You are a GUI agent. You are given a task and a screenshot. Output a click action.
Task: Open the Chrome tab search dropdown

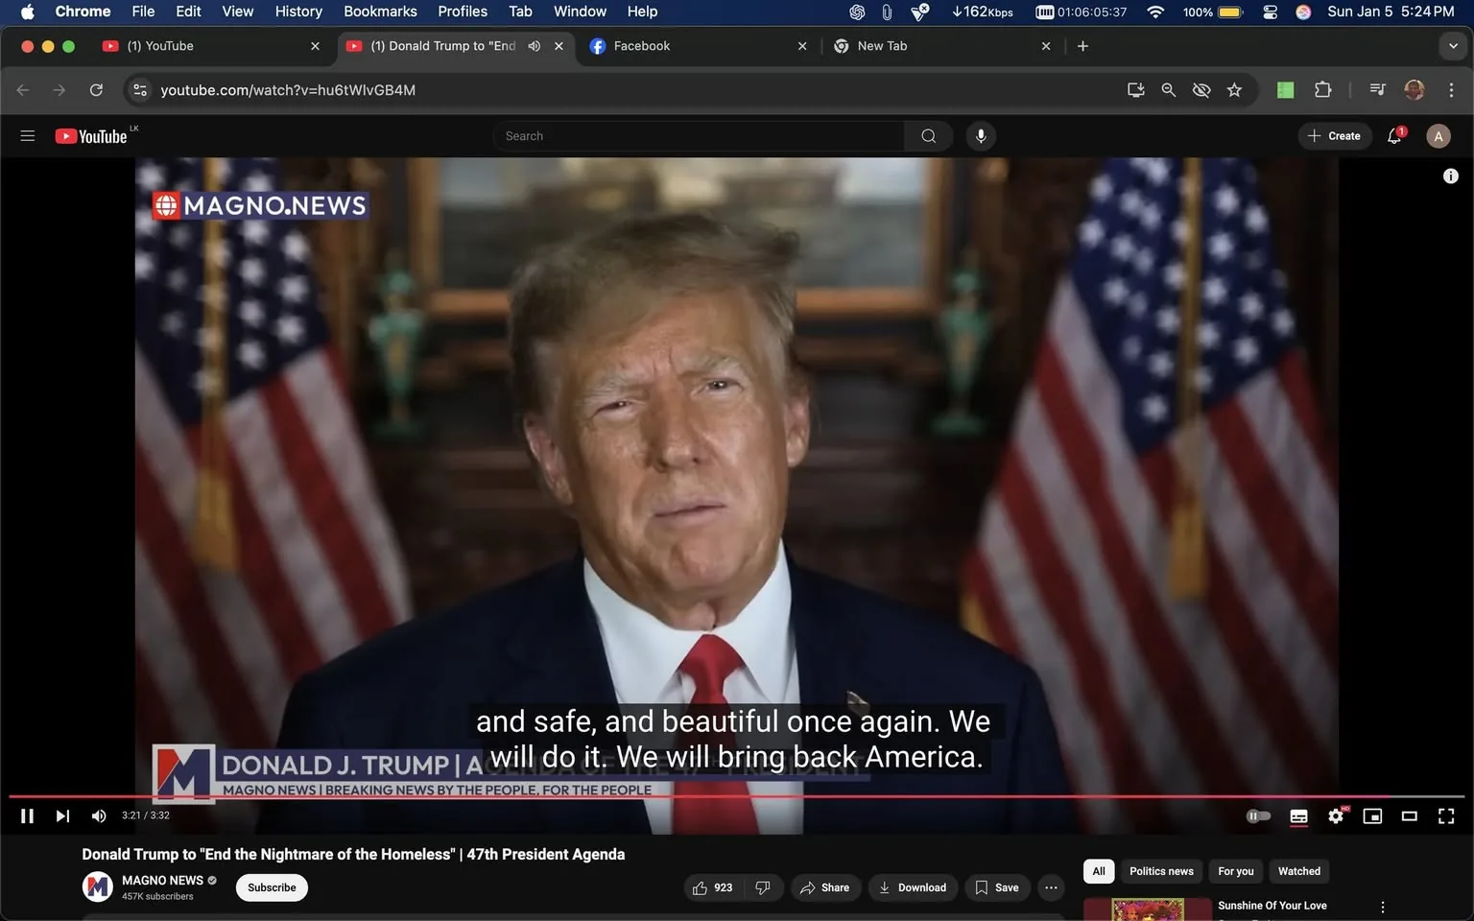(1453, 46)
